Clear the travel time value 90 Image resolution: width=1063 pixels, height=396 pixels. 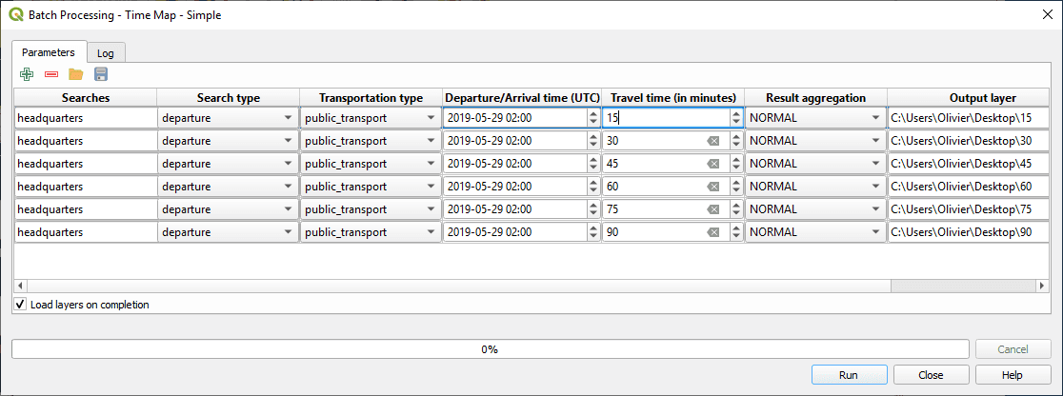[x=712, y=232]
